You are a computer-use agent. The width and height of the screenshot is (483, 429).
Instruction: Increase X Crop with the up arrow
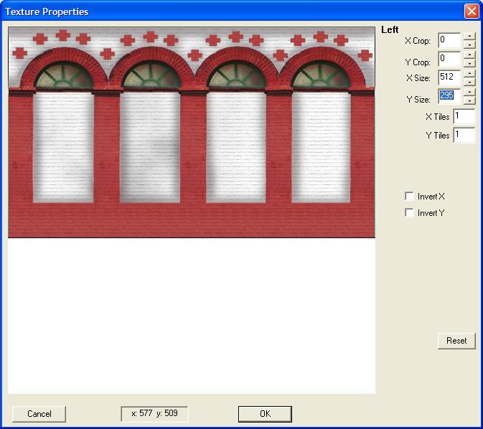(x=469, y=36)
